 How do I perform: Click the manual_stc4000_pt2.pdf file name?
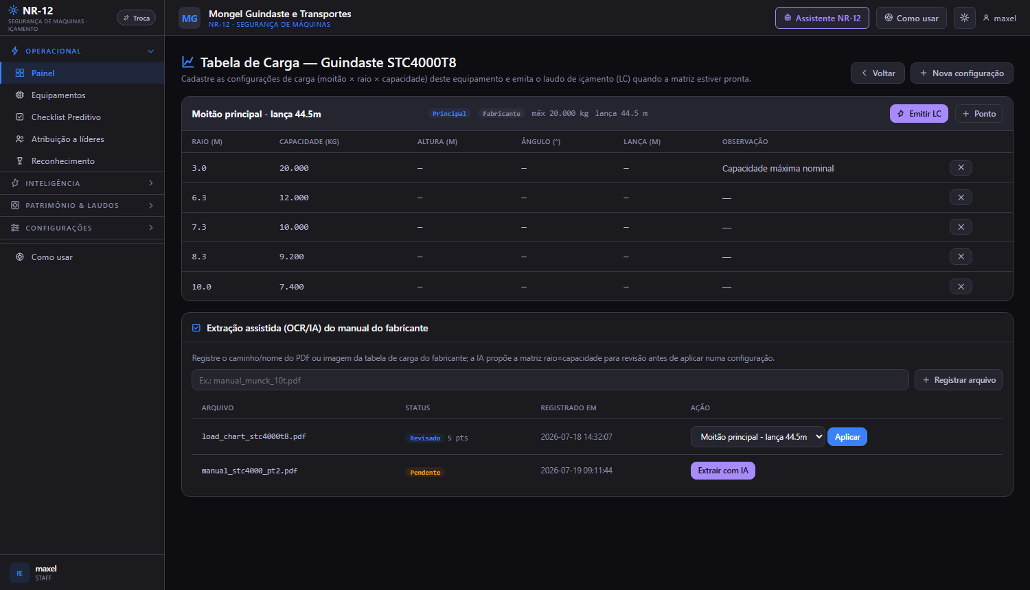pyautogui.click(x=249, y=471)
